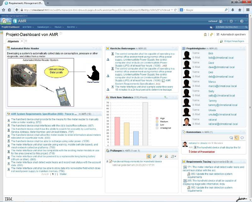This screenshot has width=252, height=202.
Task: Open the 171 meter interface tracing link
Action: 214,169
